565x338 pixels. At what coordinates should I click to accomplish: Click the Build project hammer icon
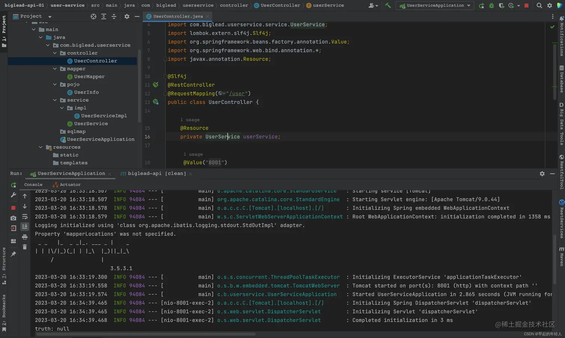[388, 6]
